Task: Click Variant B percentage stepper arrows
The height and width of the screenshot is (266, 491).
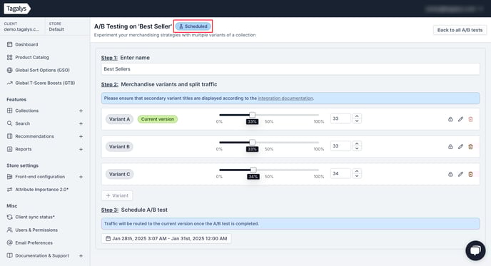Action: (x=357, y=145)
